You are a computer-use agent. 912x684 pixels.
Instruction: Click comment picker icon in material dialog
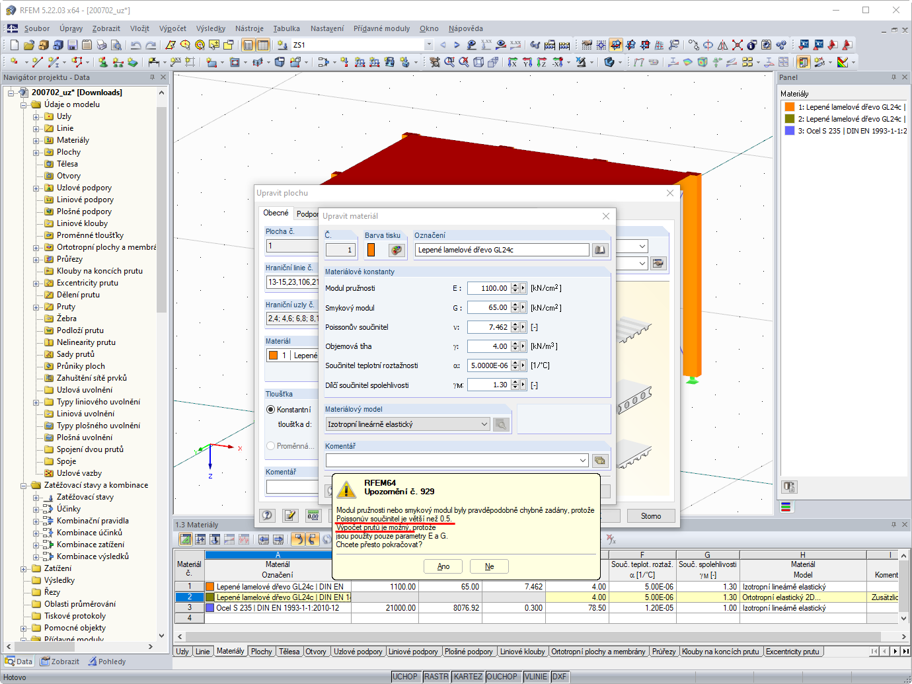tap(600, 461)
